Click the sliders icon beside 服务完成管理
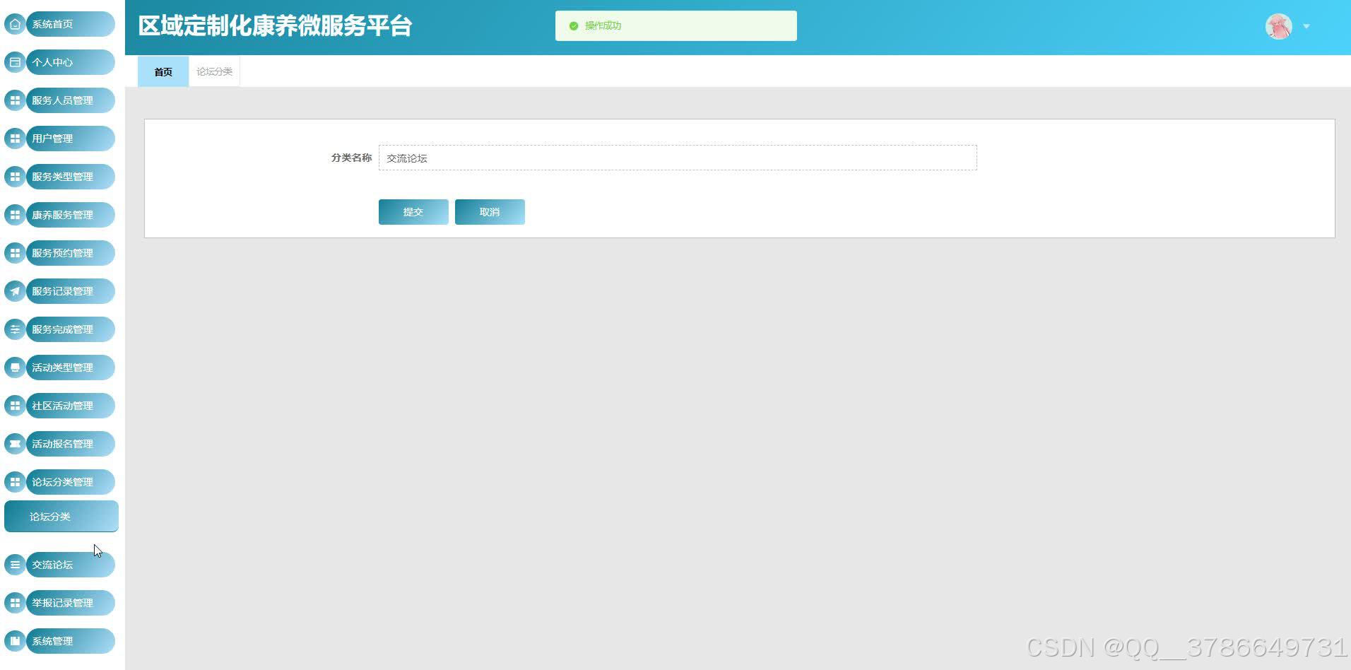Screen dimensions: 1351x670 coord(15,329)
